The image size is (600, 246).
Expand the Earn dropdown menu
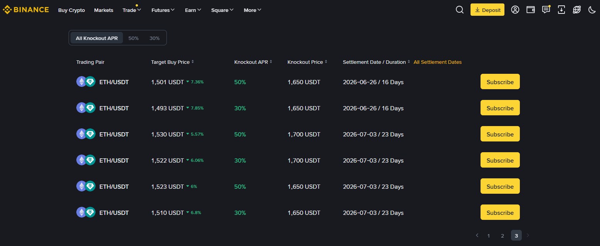click(193, 10)
